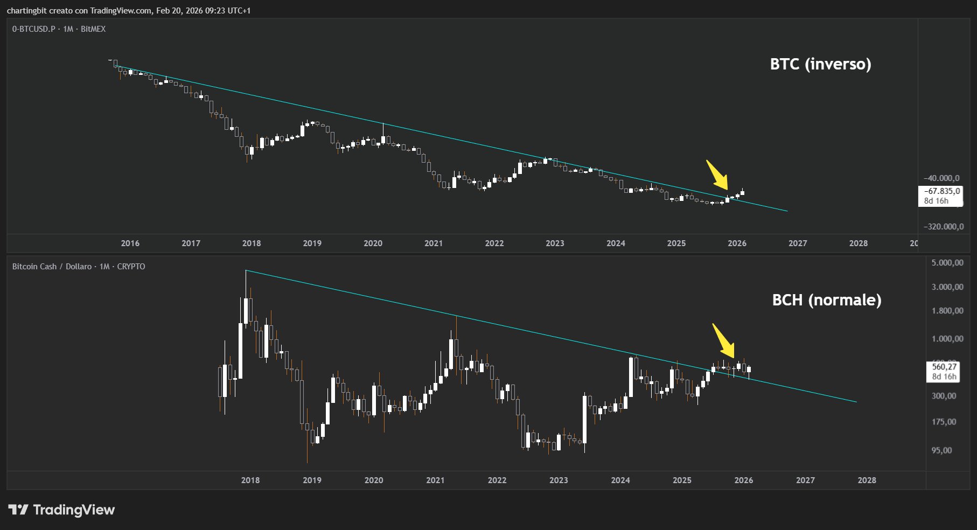Click the -40.000,0 price scale label
The width and height of the screenshot is (977, 530).
point(941,178)
